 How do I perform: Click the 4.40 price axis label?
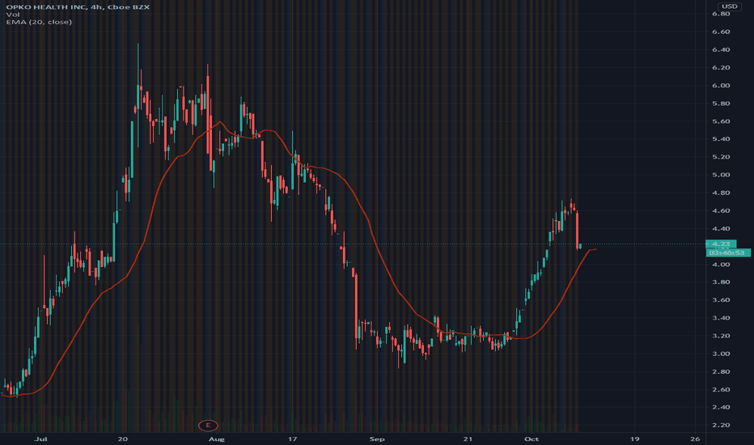coord(721,228)
